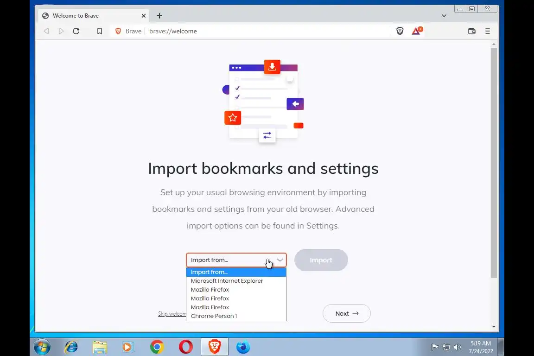Click the browser forward arrow
The height and width of the screenshot is (356, 534).
[61, 31]
